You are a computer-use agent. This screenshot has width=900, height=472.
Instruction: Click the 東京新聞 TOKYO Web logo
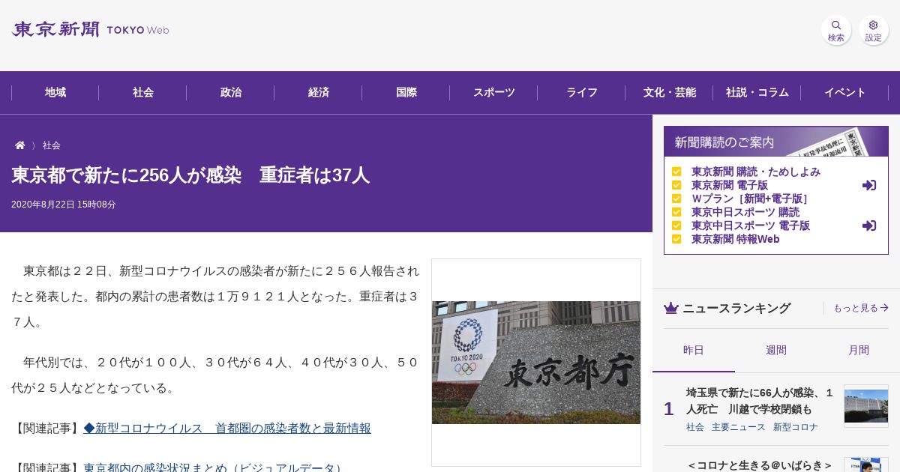90,29
